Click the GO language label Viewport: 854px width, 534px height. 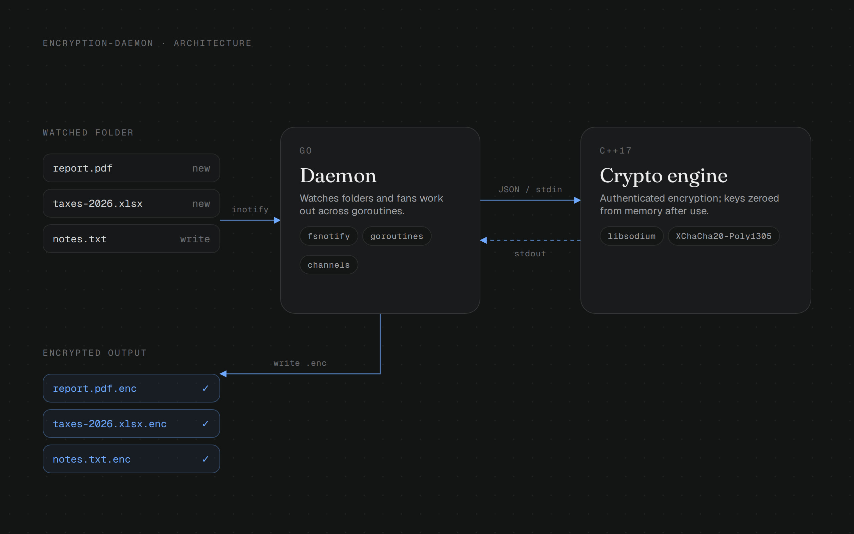(x=306, y=151)
